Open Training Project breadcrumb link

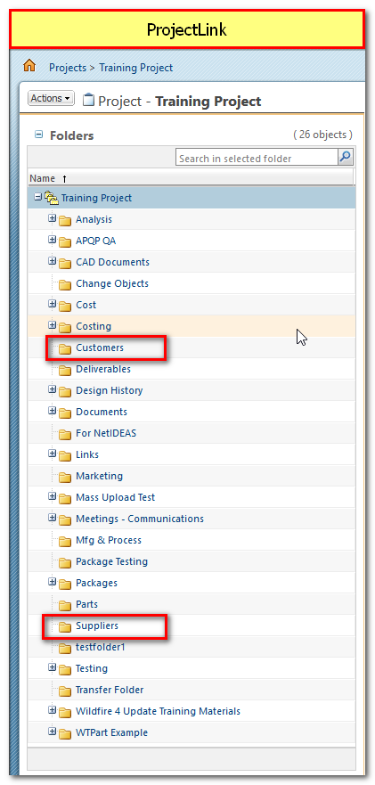tap(136, 68)
